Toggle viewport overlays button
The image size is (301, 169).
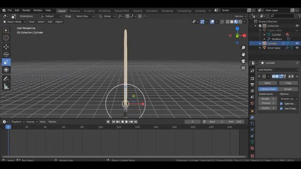212,22
